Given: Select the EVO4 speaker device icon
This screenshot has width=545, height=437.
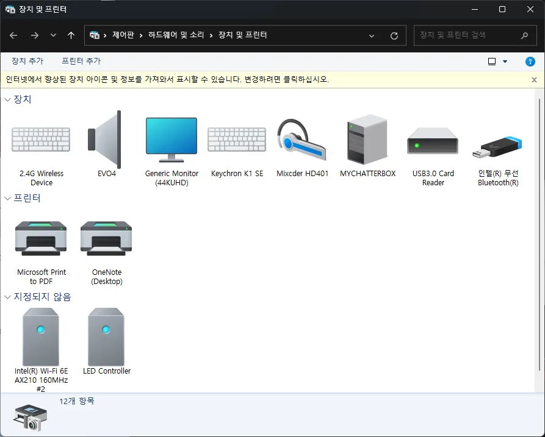Looking at the screenshot, I should pyautogui.click(x=106, y=140).
